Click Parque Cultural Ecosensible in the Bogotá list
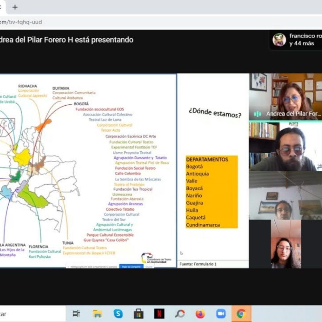 (x=110, y=235)
